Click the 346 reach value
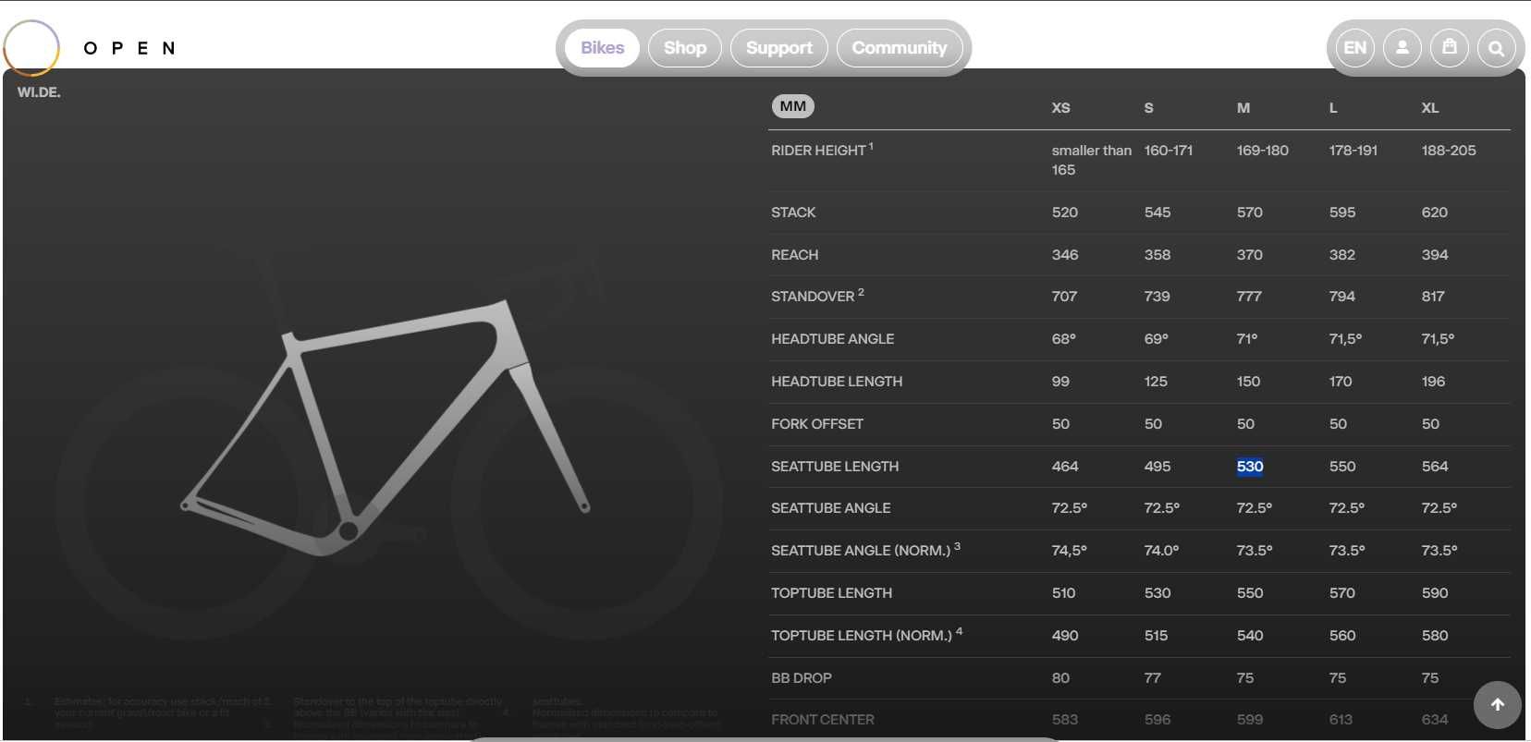1531x742 pixels. [1065, 255]
